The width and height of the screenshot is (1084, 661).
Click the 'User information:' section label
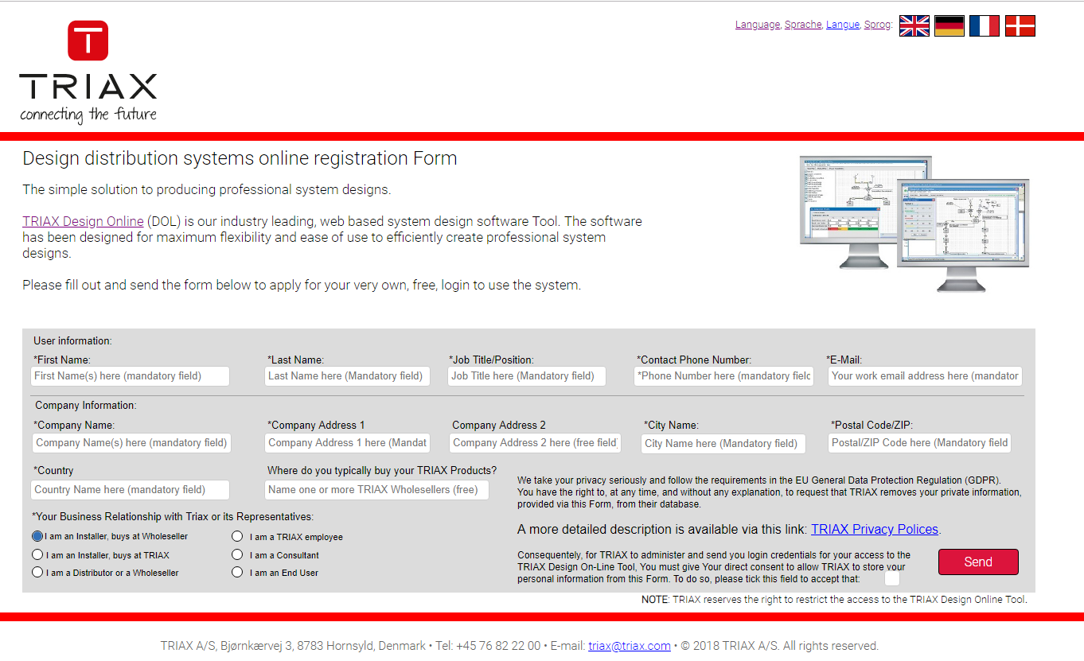[73, 341]
